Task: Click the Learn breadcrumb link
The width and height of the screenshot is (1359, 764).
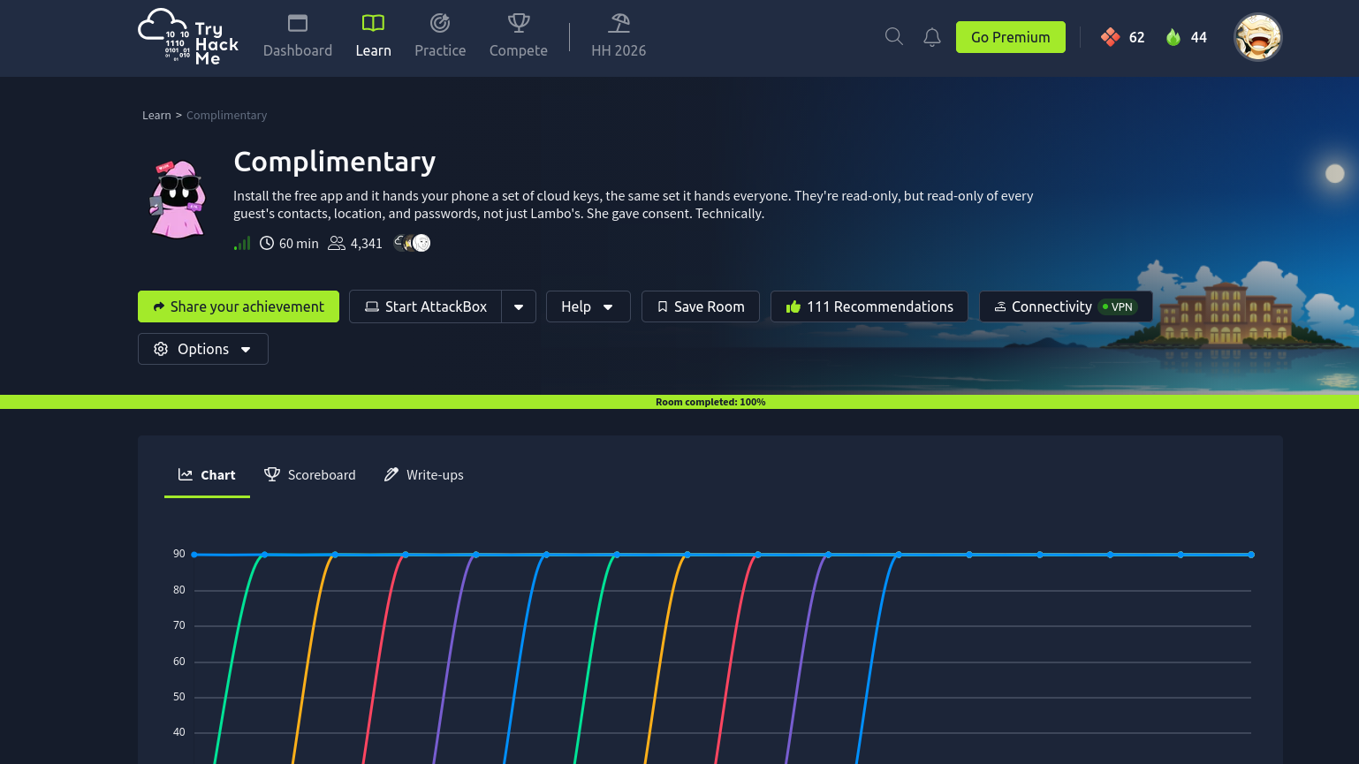Action: (x=156, y=115)
